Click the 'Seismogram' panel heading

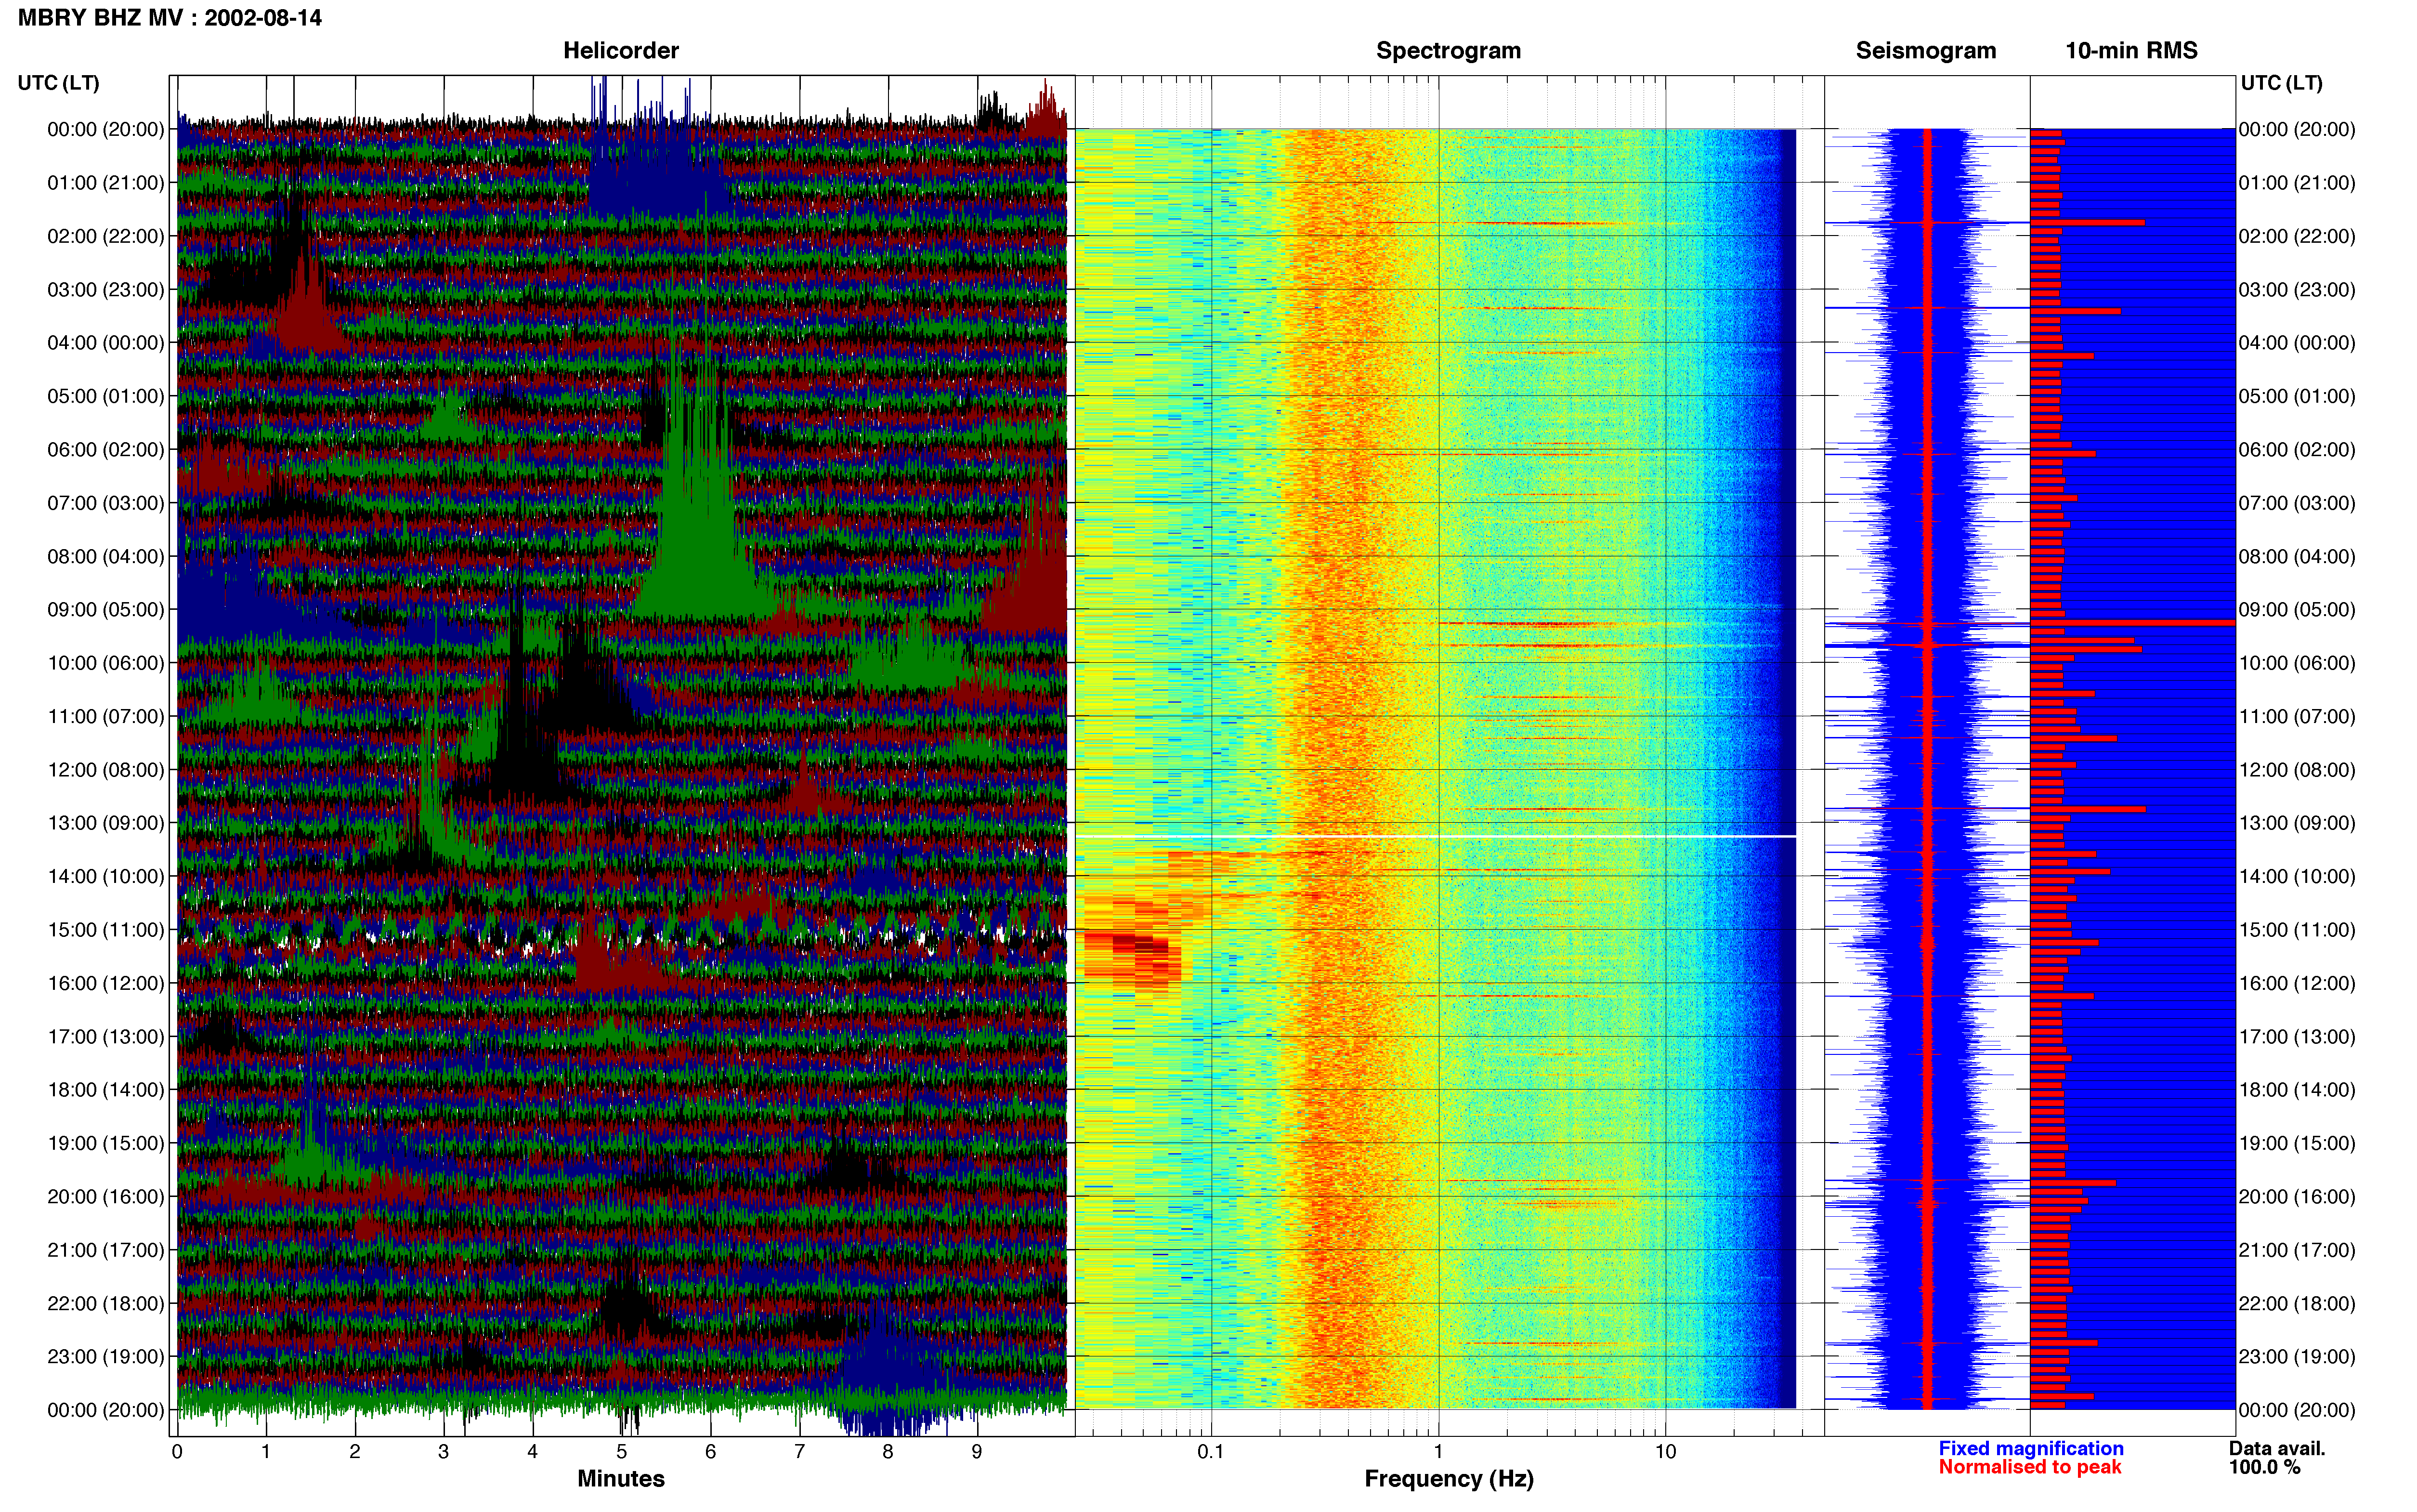click(1925, 50)
